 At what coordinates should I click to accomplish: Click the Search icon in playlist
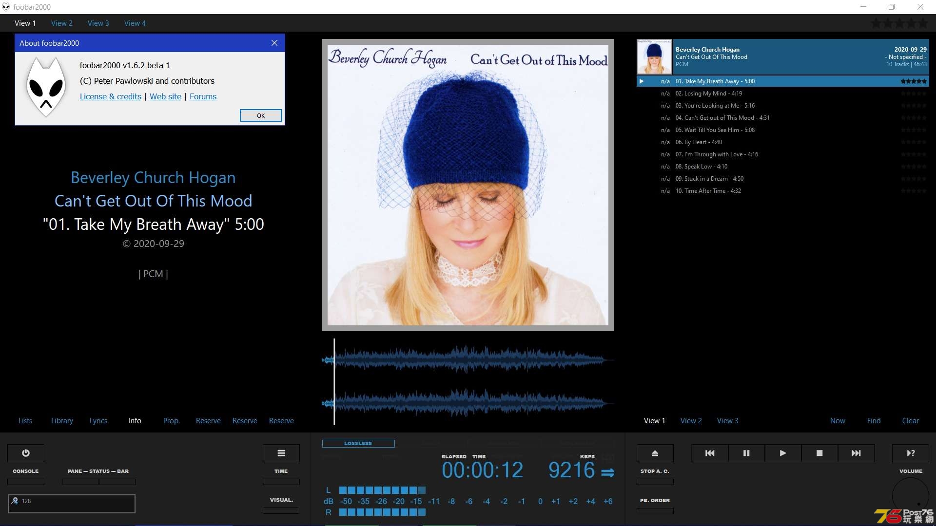point(873,421)
